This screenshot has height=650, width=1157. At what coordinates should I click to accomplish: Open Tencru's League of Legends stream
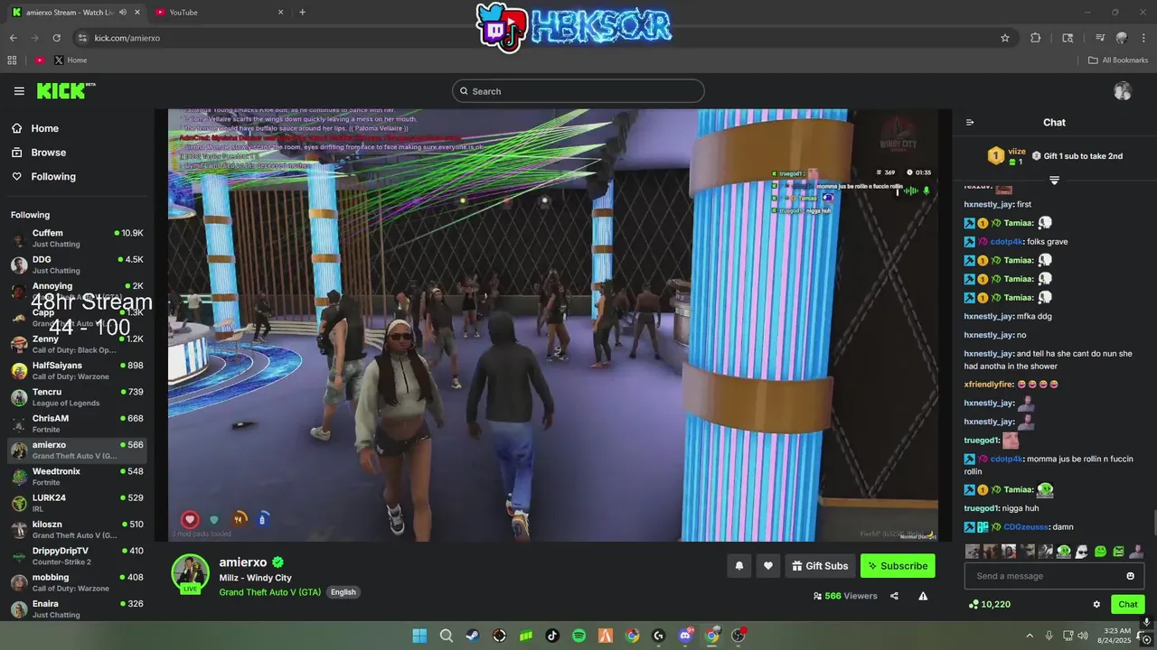pyautogui.click(x=77, y=397)
